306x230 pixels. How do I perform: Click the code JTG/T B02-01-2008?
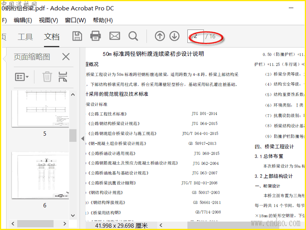pos(199,183)
